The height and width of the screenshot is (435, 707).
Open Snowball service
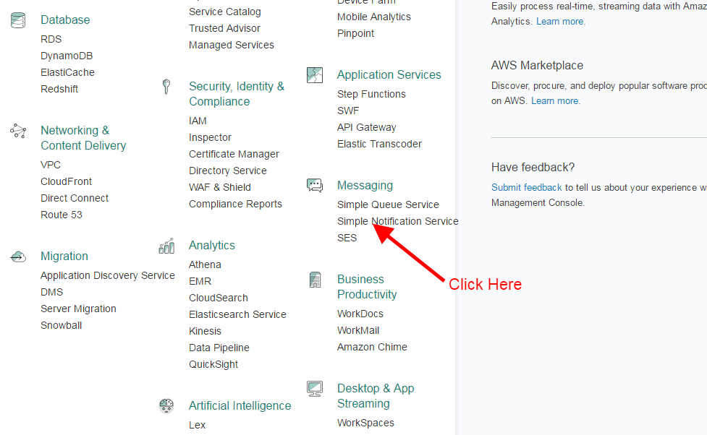pyautogui.click(x=62, y=326)
